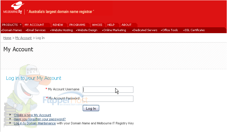Open Dedicated Servers section

tap(145, 30)
